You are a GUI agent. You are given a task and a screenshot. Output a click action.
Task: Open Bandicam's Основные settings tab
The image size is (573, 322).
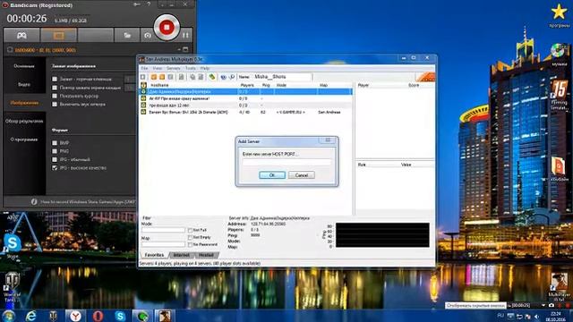click(x=24, y=66)
